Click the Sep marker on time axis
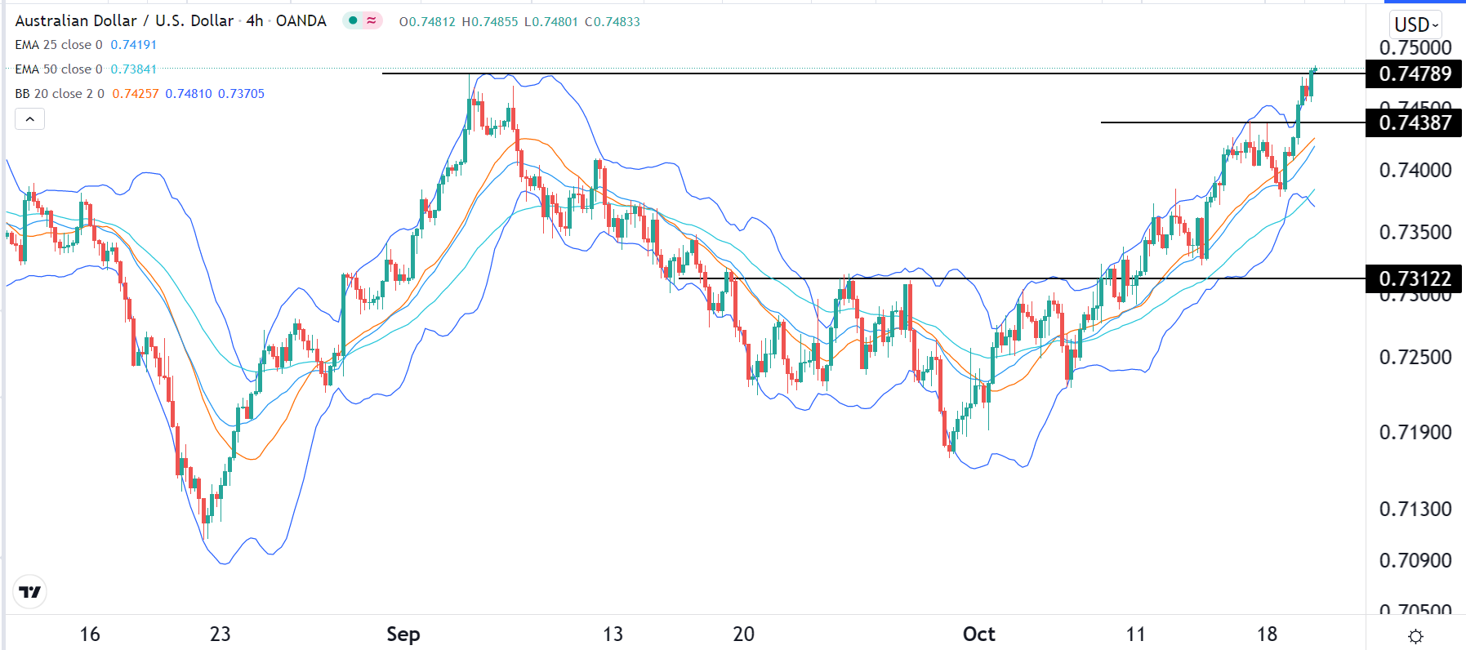This screenshot has height=650, width=1466. (403, 634)
